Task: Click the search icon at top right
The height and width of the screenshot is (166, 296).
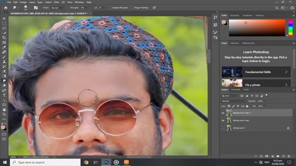Action: [277, 8]
